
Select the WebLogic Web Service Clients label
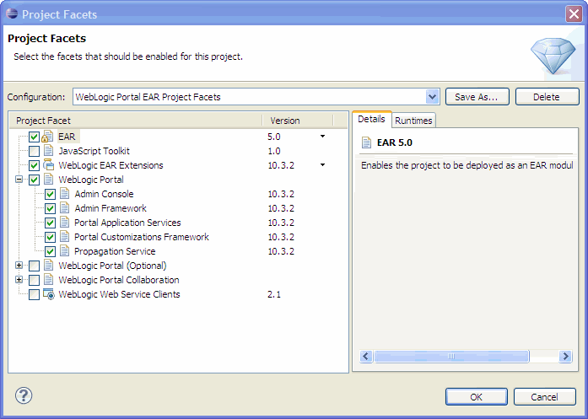119,294
